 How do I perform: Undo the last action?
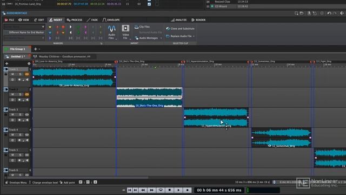pos(329,13)
